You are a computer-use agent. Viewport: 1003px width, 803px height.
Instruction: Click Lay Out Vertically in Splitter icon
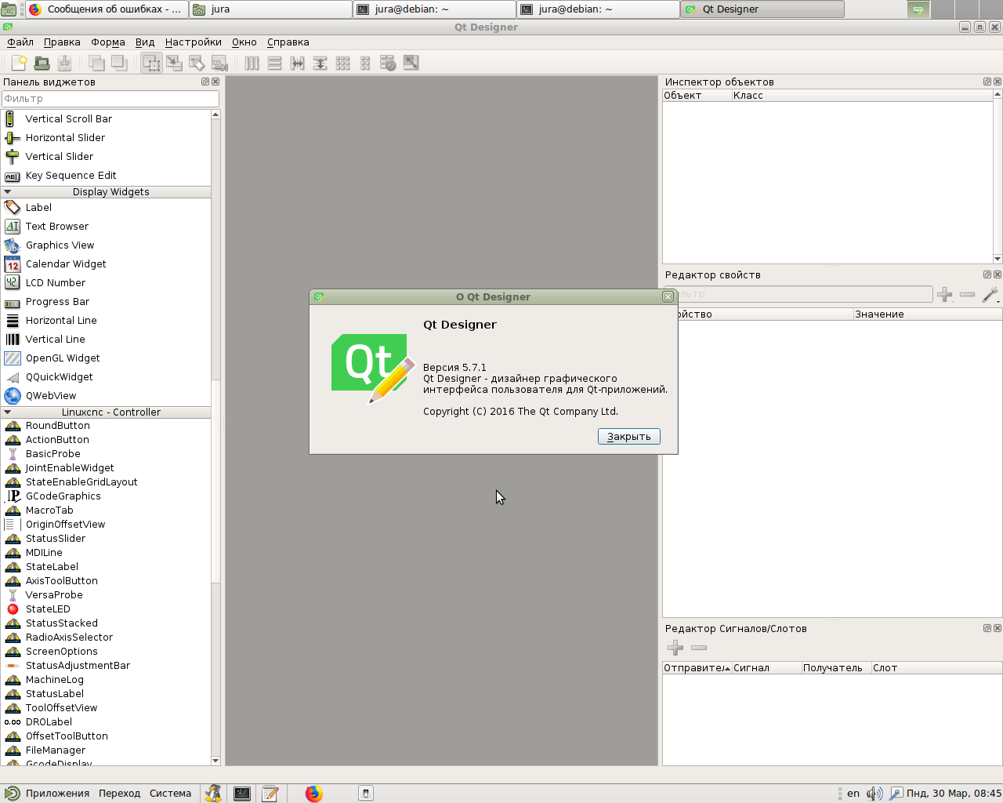click(320, 63)
